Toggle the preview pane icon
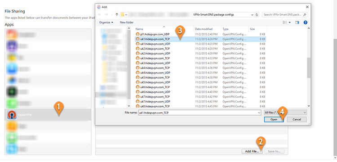The height and width of the screenshot is (162, 337). [x=297, y=22]
